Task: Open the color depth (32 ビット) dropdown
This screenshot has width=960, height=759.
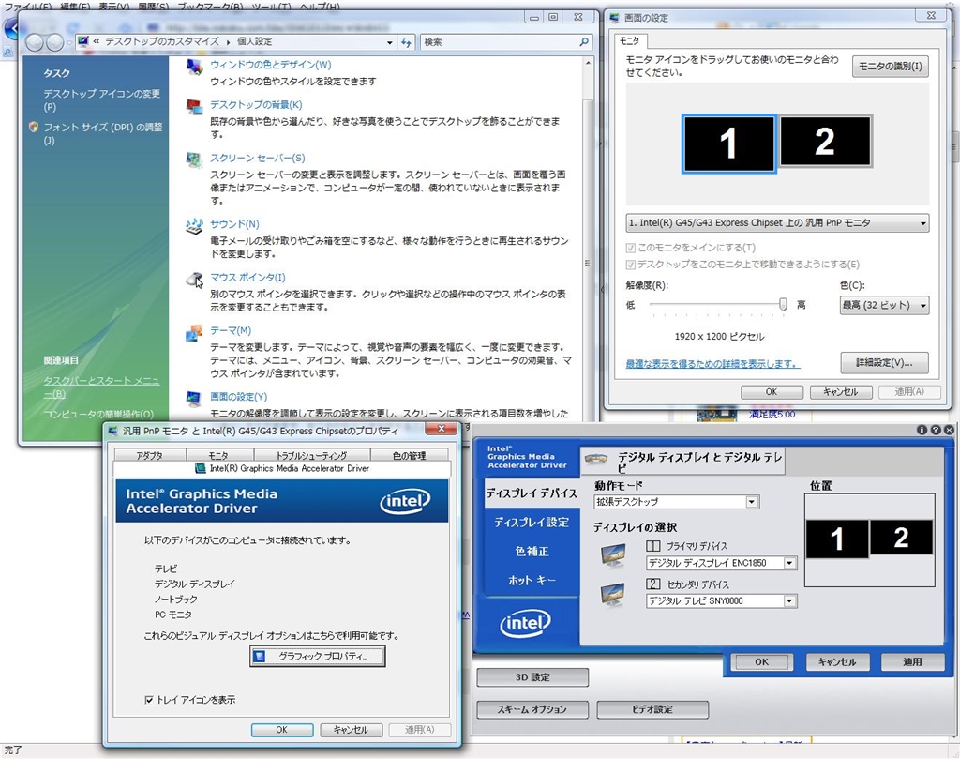Action: point(885,305)
